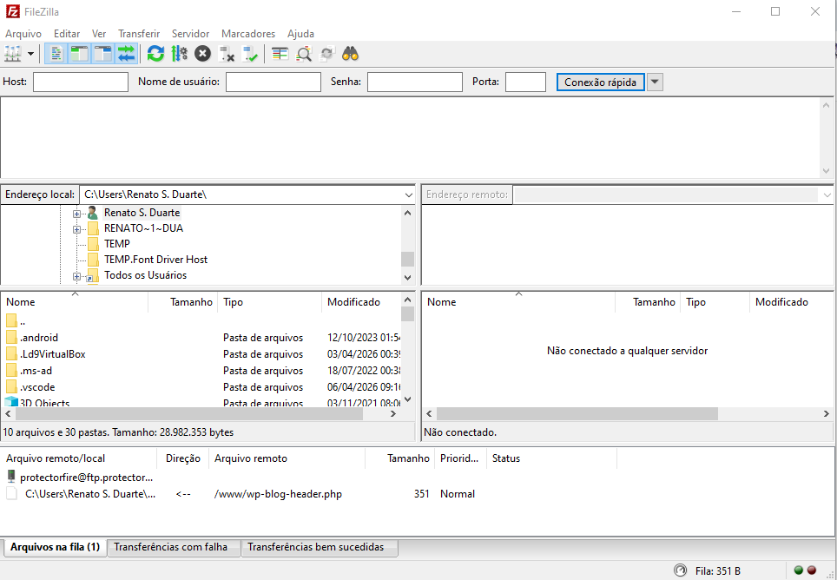This screenshot has width=837, height=580.
Task: Click the toggle directory comparison icon
Action: (x=304, y=54)
